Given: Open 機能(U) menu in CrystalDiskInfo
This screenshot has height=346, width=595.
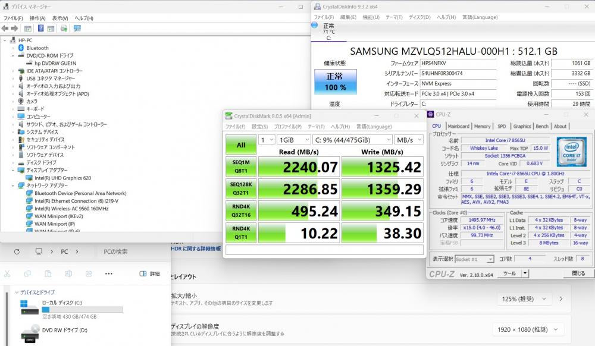Looking at the screenshot, I should (x=371, y=17).
